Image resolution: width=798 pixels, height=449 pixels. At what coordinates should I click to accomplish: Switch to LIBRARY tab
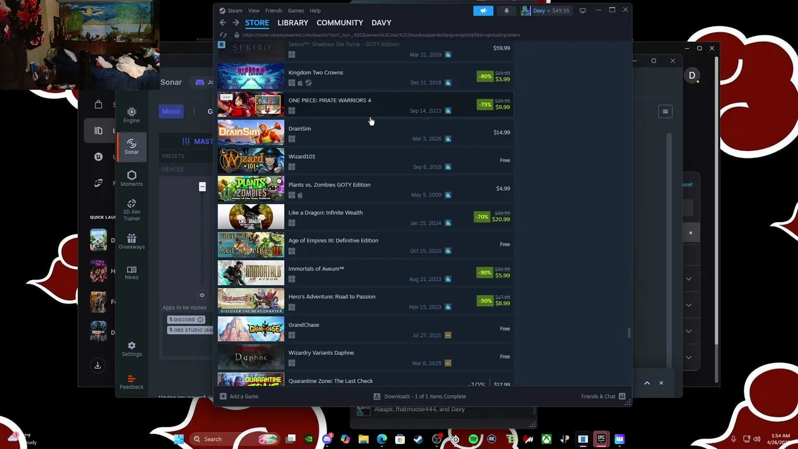[293, 23]
